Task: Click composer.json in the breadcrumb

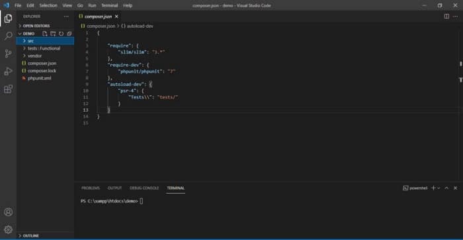Action: 101,26
